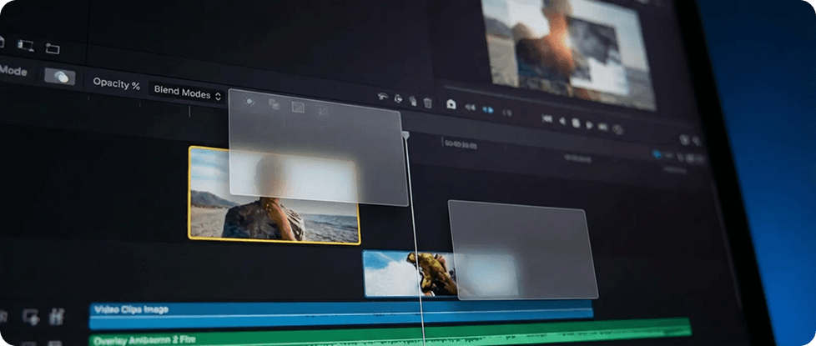Screen dimensions: 816x346
Task: Toggle the blue highlighted audio skimming icon
Action: coord(488,110)
